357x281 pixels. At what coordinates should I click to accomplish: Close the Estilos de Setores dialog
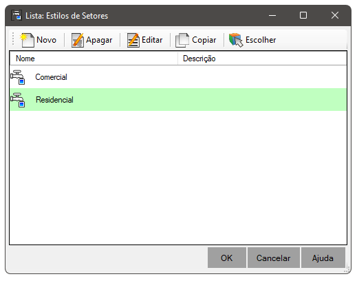[x=335, y=15]
